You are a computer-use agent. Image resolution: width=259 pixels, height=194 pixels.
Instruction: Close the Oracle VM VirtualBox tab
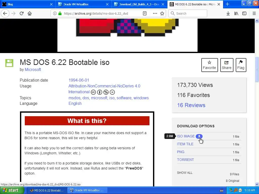click(x=107, y=4)
